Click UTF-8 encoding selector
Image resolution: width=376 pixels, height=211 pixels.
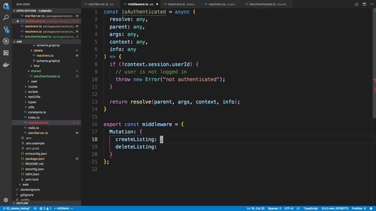point(288,209)
